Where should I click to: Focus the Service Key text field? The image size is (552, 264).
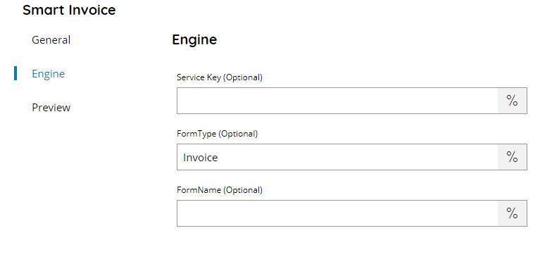tap(337, 101)
